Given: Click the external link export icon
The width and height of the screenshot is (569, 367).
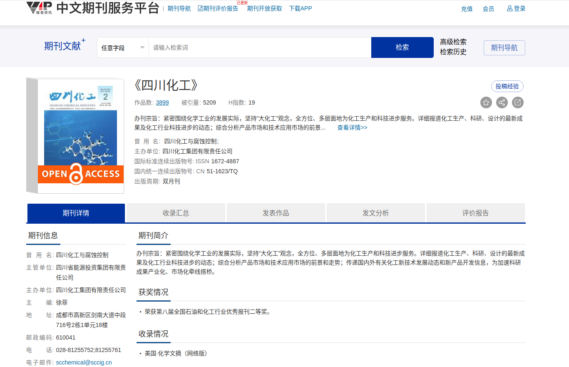Looking at the screenshot, I should point(517,102).
